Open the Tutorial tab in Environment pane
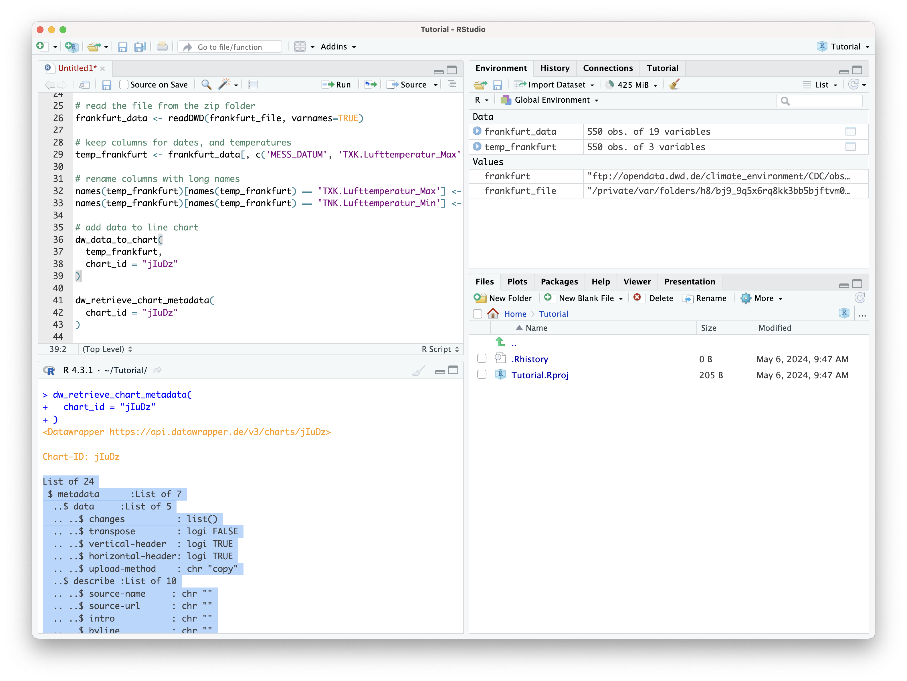The image size is (907, 681). pos(662,68)
